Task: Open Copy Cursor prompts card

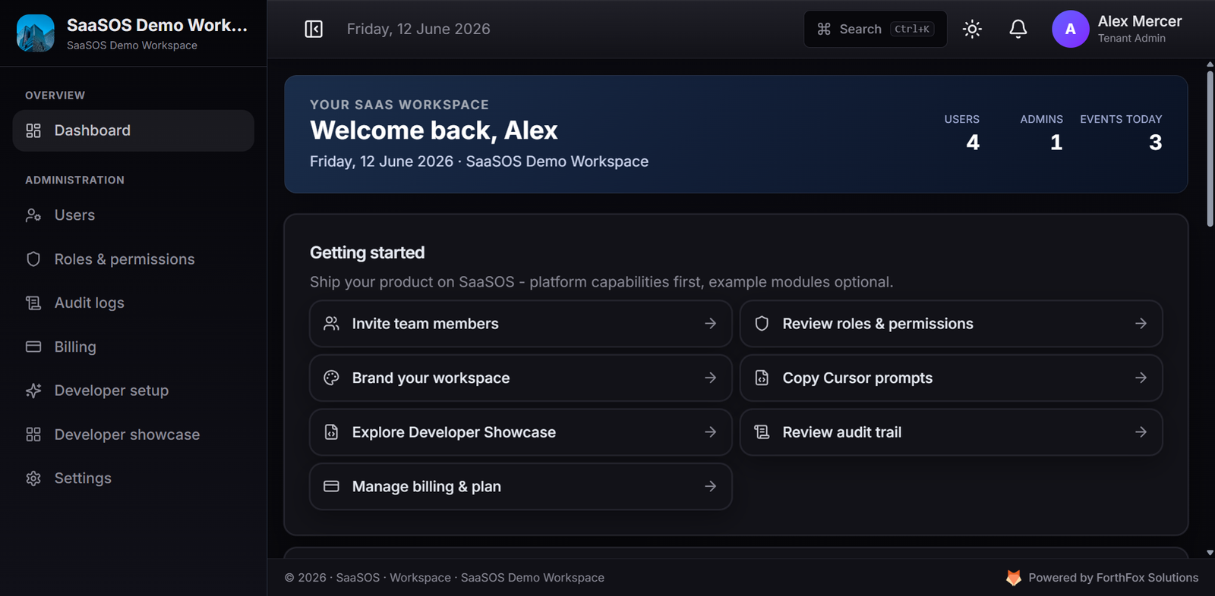Action: click(951, 378)
